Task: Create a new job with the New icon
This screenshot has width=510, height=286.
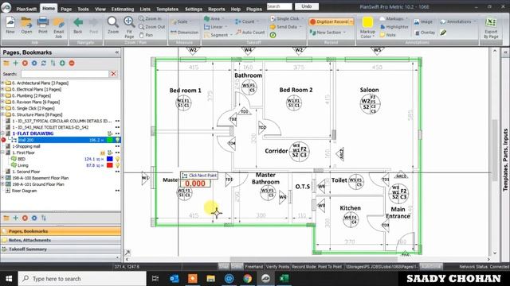Action: point(10,25)
